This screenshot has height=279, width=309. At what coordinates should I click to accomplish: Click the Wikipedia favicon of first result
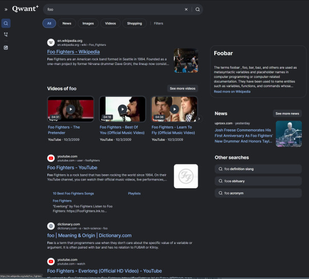click(x=51, y=42)
